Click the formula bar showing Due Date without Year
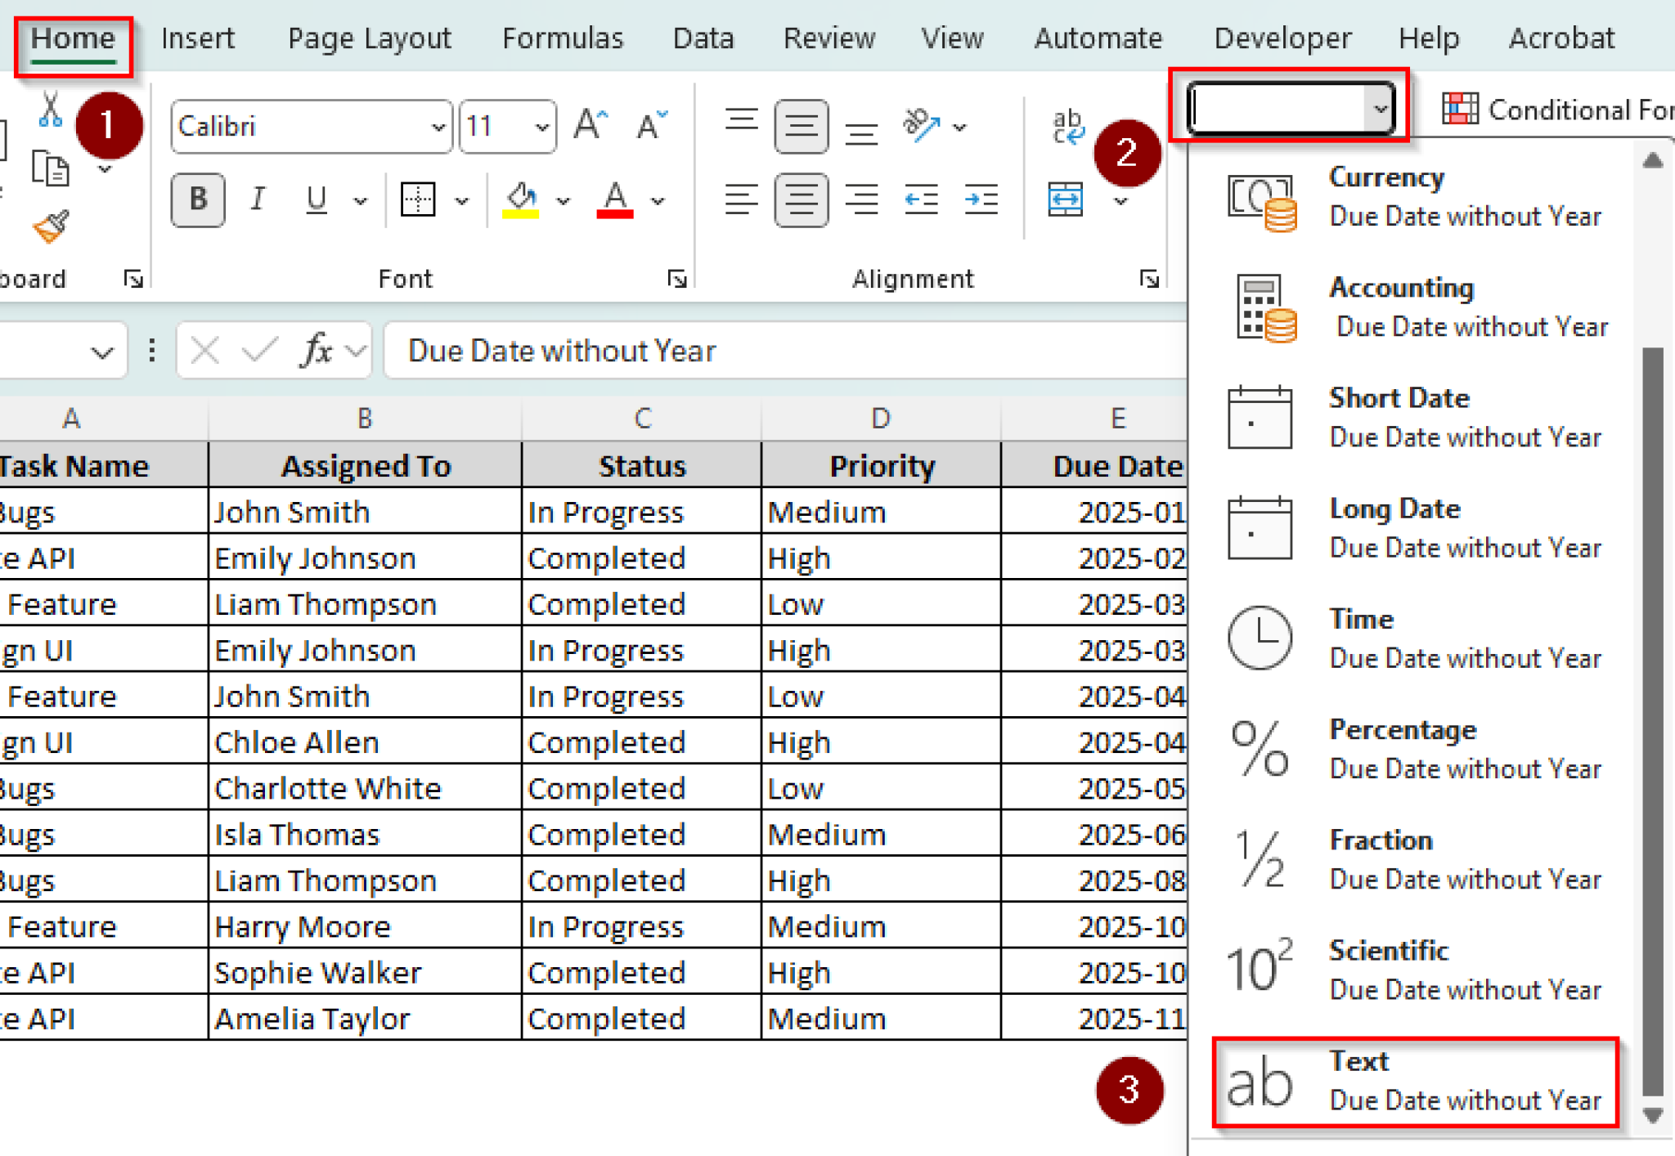The height and width of the screenshot is (1156, 1675). tap(736, 351)
